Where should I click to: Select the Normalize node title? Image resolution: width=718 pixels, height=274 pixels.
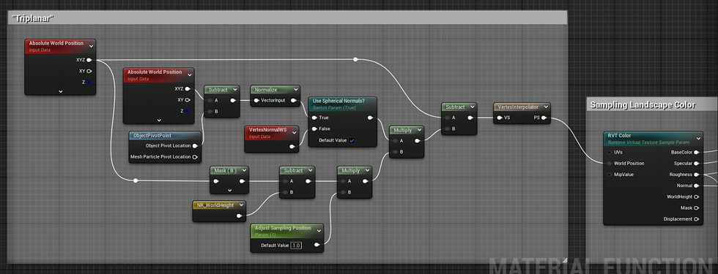[x=266, y=90]
